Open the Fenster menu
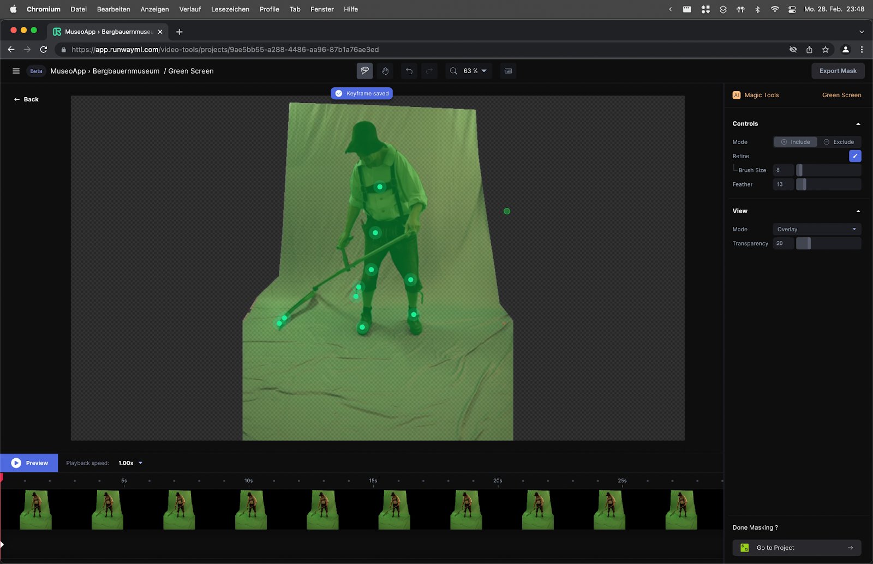The height and width of the screenshot is (564, 873). [322, 9]
